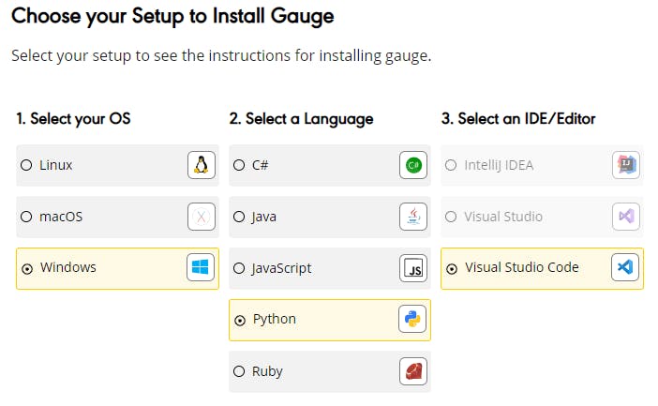Choose the JavaScript radio button
Viewport: 658px width, 406px height.
pos(239,268)
